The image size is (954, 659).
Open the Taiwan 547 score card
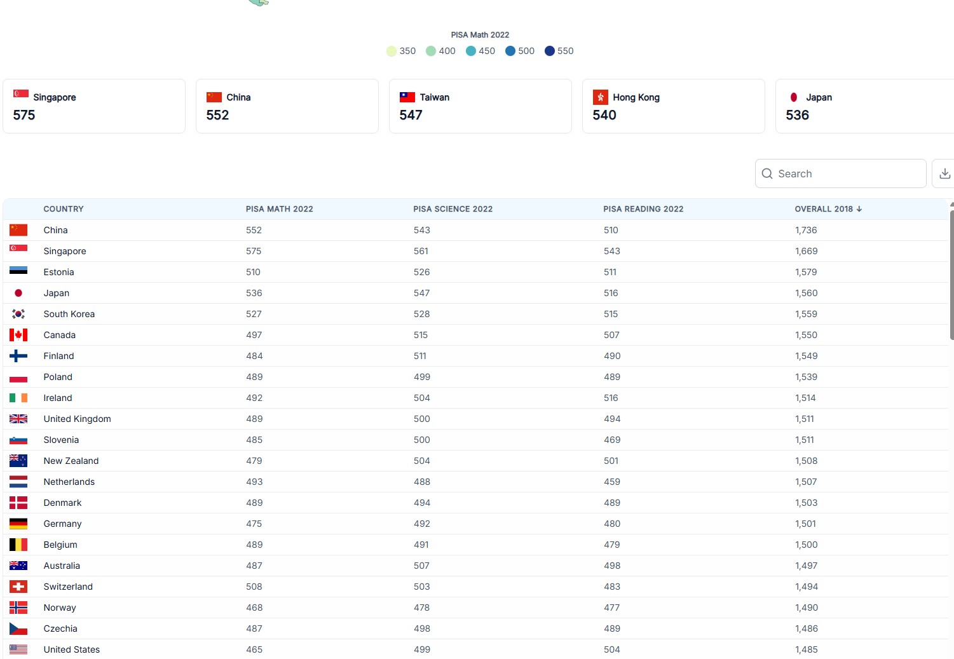click(x=480, y=106)
